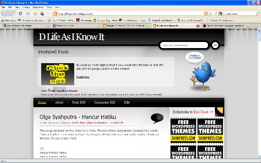The width and height of the screenshot is (261, 163).
Task: Go to the Home navigation link
Action: 42,102
